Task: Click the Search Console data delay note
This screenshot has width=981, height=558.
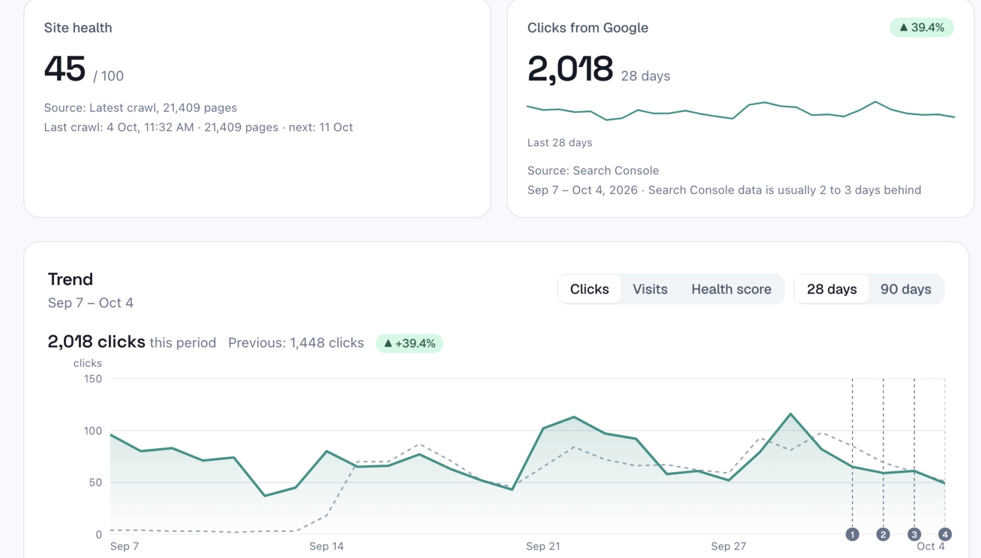Action: coord(724,190)
